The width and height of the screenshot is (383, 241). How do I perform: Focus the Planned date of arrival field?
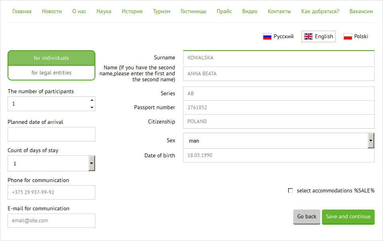coord(51,134)
